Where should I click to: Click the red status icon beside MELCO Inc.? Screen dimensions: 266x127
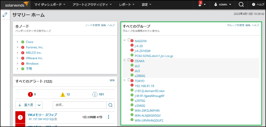click(23, 53)
